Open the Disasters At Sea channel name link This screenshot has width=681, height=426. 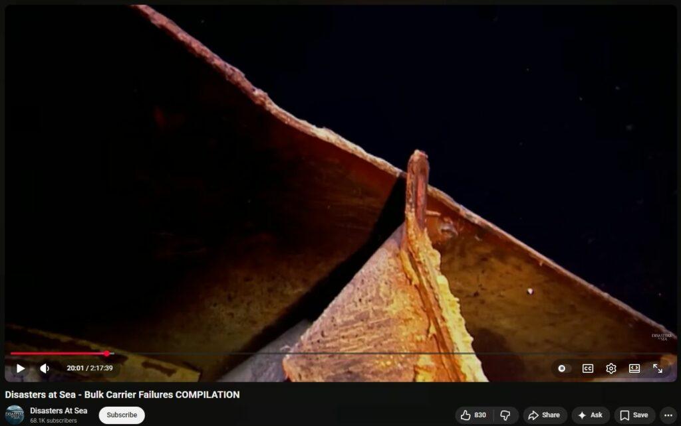click(x=59, y=411)
